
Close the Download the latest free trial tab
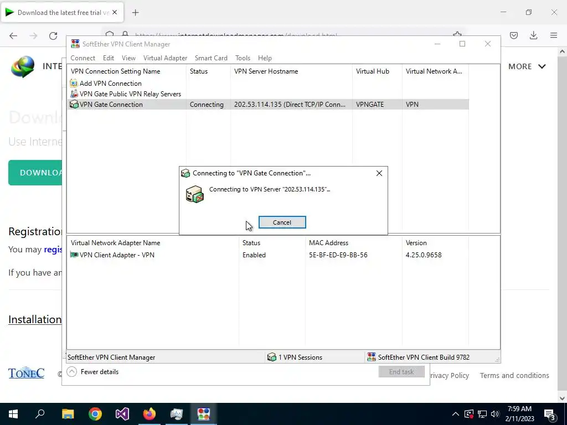pos(115,12)
